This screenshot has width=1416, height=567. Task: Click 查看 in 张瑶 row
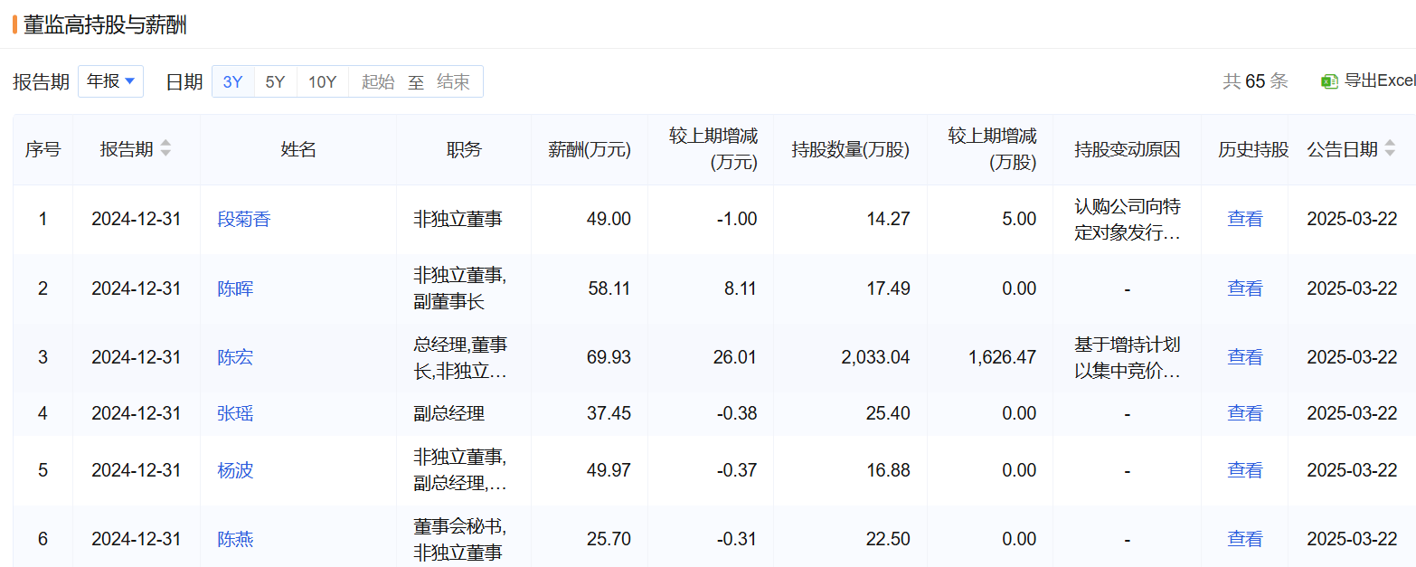[1244, 413]
